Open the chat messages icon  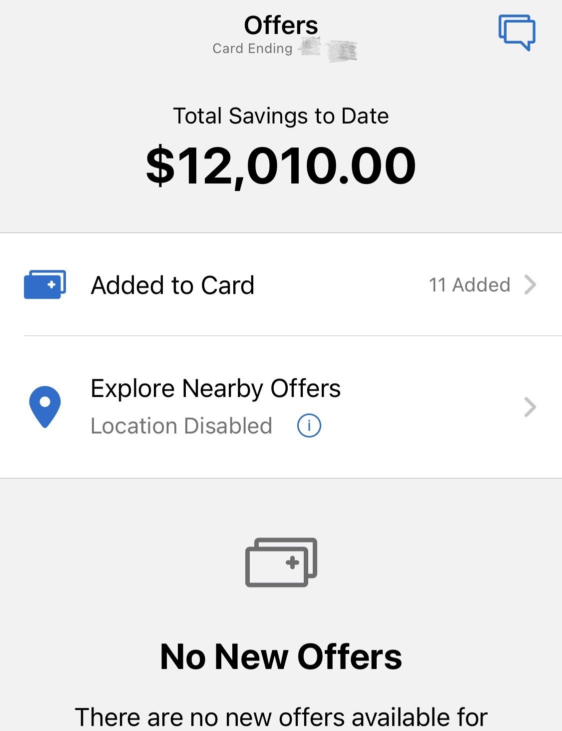point(517,32)
